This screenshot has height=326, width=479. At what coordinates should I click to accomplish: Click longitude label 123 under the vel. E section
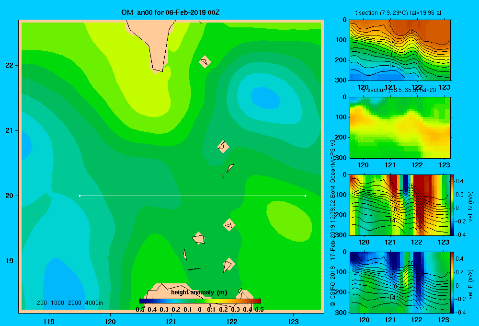pos(444,320)
